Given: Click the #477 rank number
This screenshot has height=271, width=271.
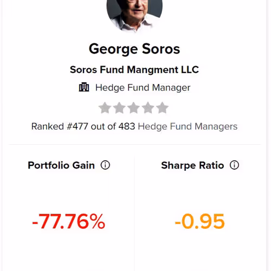Looking at the screenshot, I should coord(78,126).
